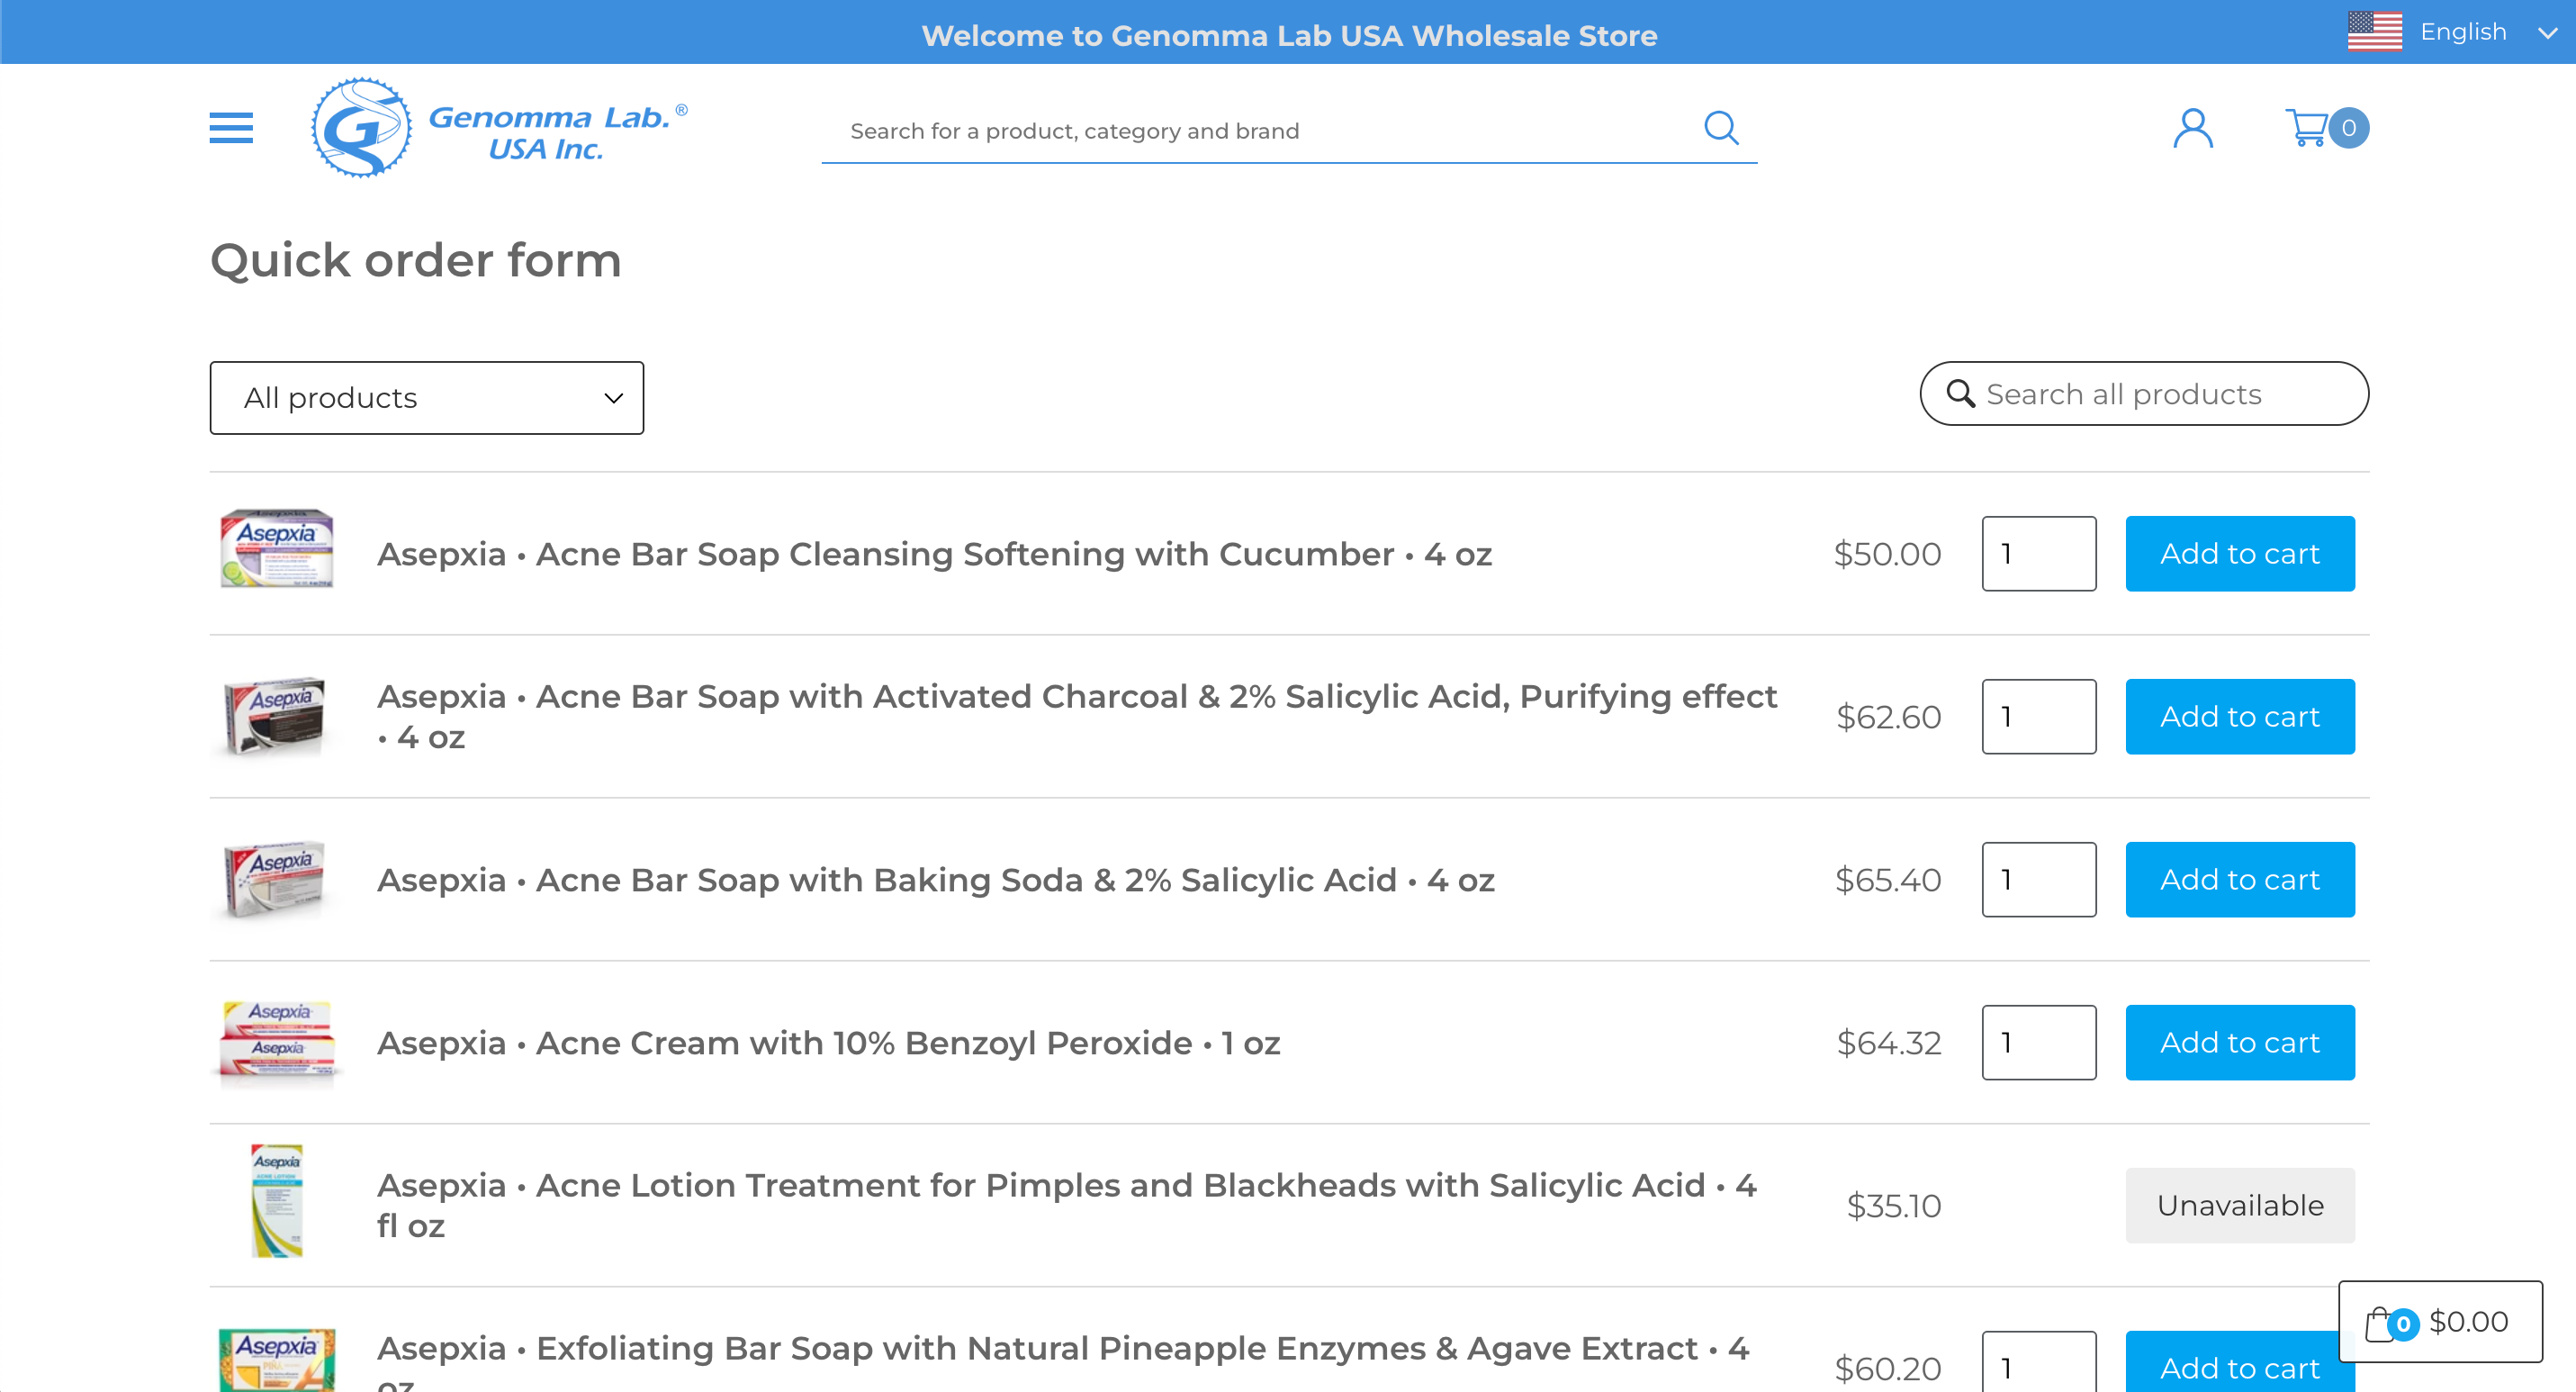Expand the All products dropdown
The image size is (2576, 1392).
pyautogui.click(x=427, y=398)
